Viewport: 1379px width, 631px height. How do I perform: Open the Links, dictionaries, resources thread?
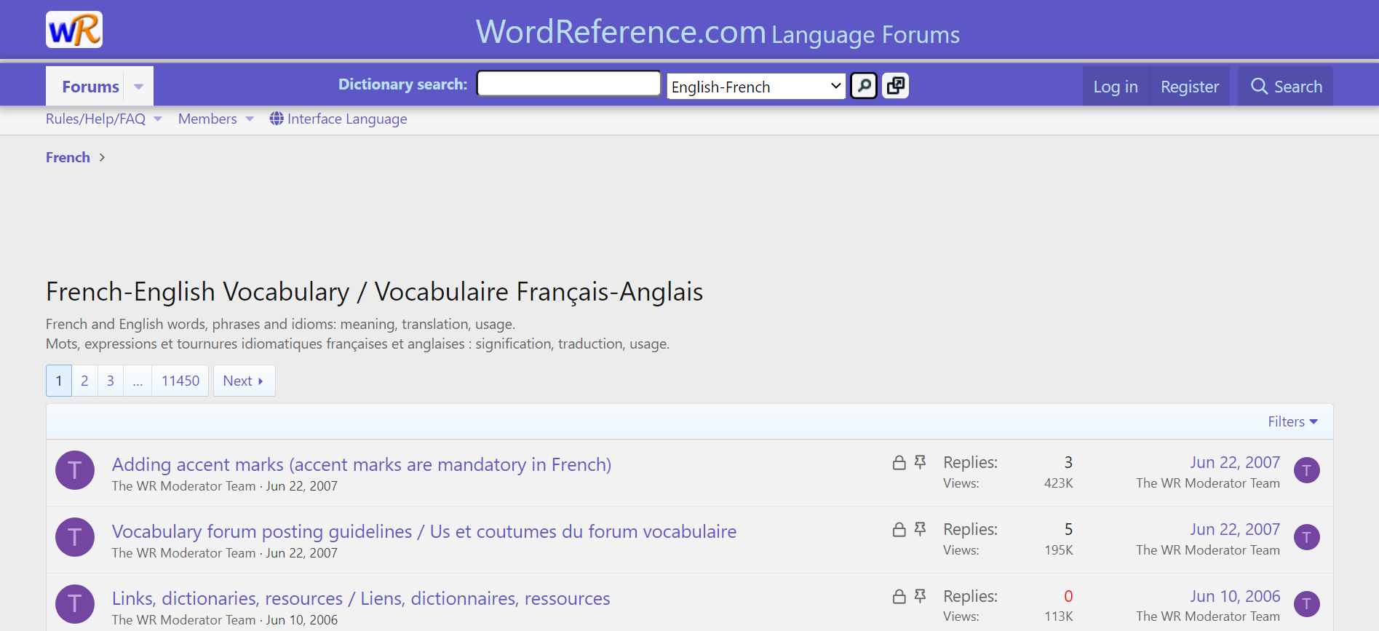[x=361, y=598]
